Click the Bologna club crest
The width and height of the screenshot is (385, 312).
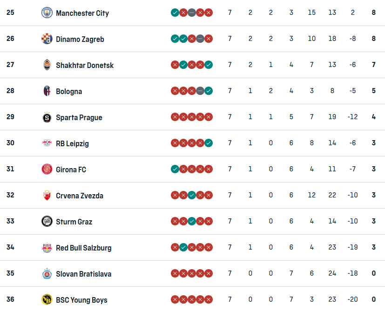coord(47,91)
